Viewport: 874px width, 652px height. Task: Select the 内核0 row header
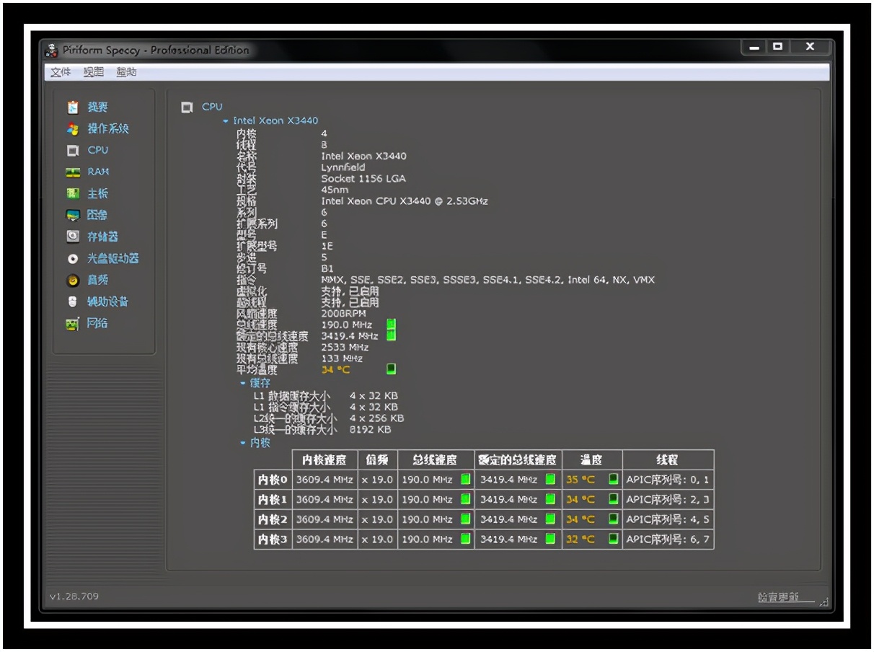point(273,480)
